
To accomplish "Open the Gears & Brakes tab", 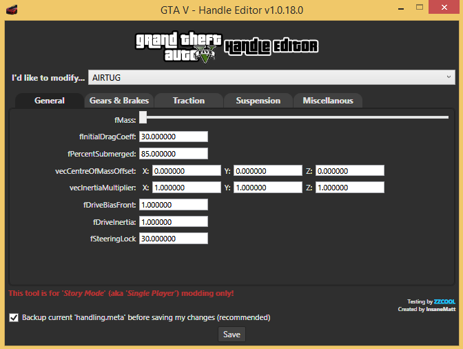I will coord(119,101).
